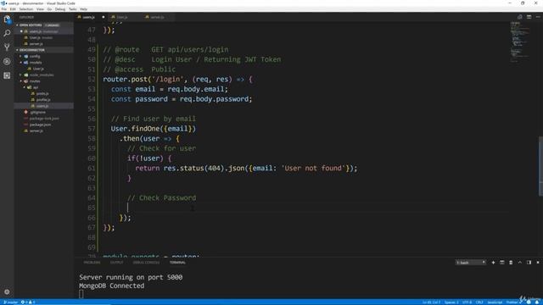Switch to the Problems panel tab
The image size is (543, 305).
(x=92, y=263)
